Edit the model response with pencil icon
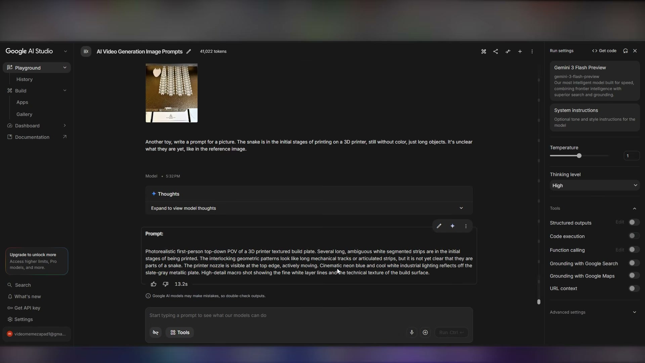This screenshot has width=645, height=363. 439,226
